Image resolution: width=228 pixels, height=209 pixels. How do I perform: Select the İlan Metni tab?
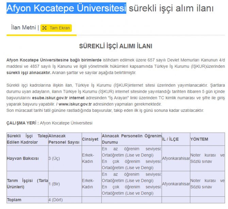23,27
